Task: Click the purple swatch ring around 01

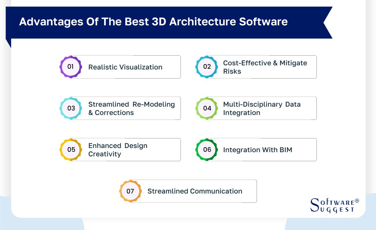Action: coord(71,57)
